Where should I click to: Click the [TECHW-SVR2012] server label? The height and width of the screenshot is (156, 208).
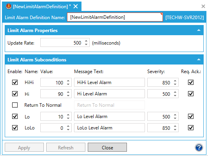184,17
